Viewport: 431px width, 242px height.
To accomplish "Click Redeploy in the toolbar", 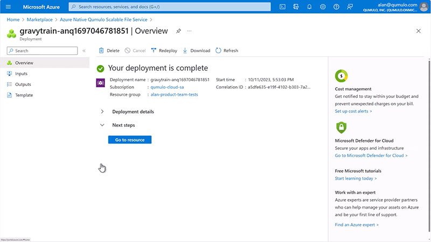I will pos(164,51).
